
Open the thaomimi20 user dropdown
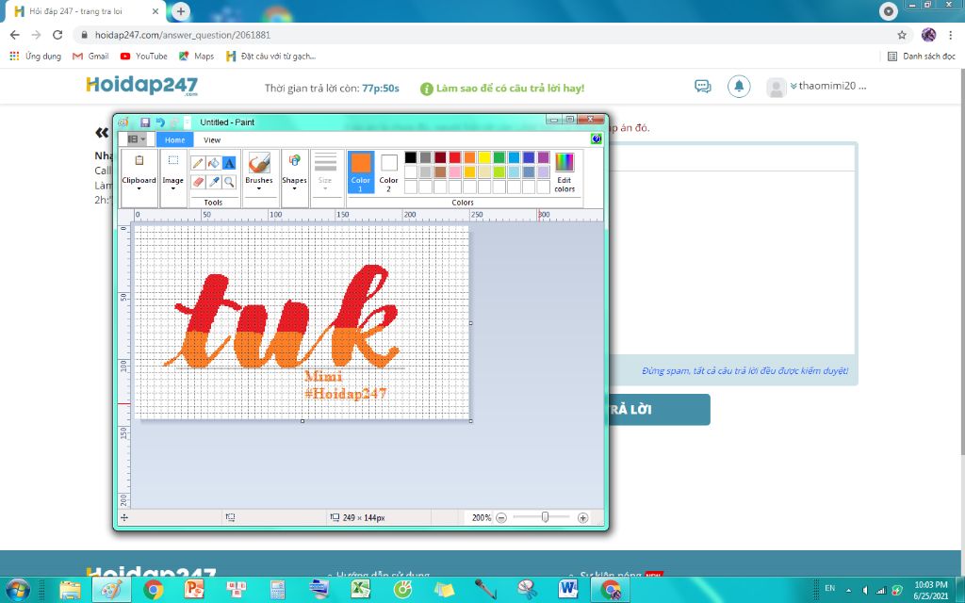(x=829, y=86)
